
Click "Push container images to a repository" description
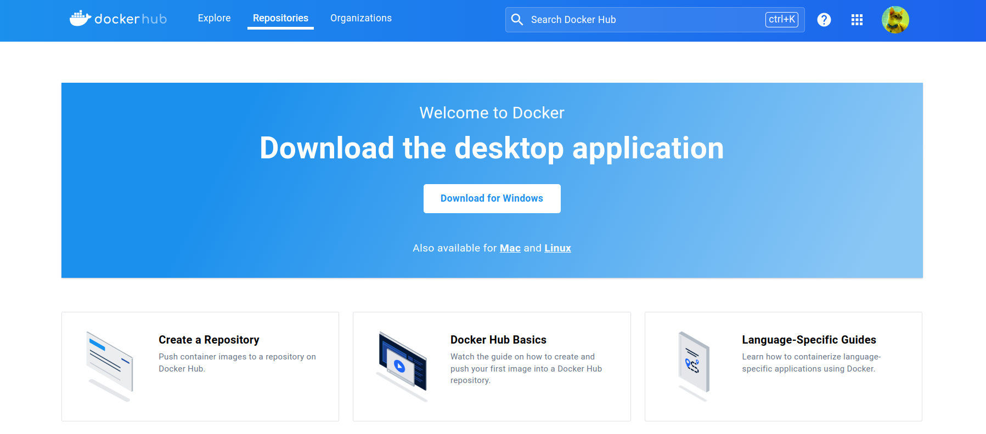(x=238, y=363)
